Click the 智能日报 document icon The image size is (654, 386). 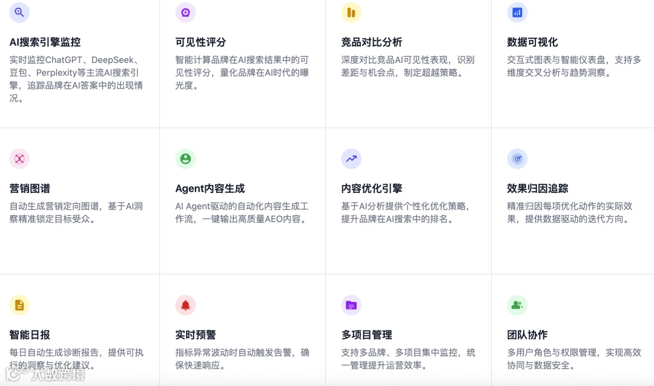coord(19,305)
